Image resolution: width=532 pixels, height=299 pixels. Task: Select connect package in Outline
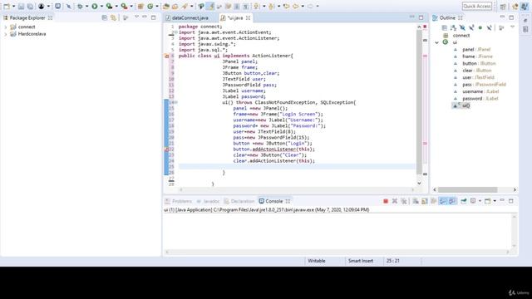[x=461, y=35]
